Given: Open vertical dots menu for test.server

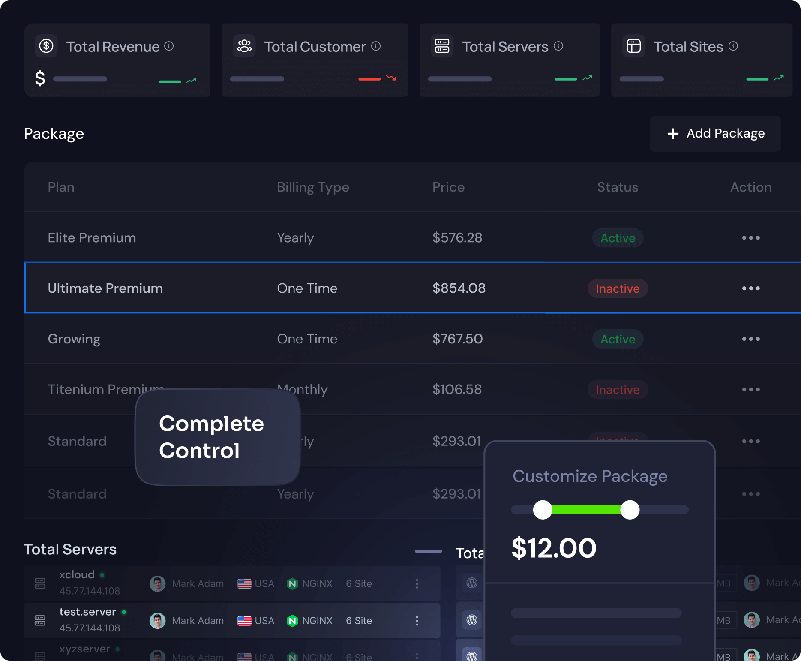Looking at the screenshot, I should click(417, 621).
